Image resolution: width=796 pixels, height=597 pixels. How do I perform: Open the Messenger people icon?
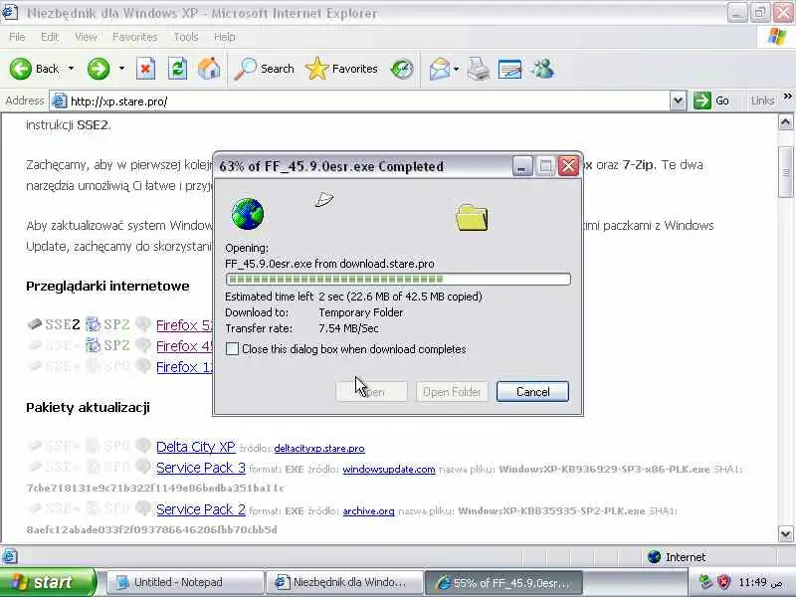[x=542, y=69]
